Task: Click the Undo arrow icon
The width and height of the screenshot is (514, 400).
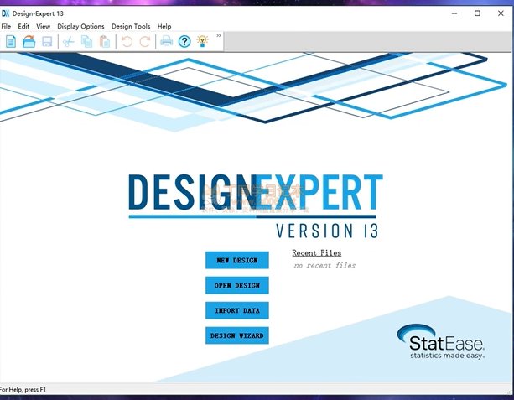Action: (x=127, y=41)
